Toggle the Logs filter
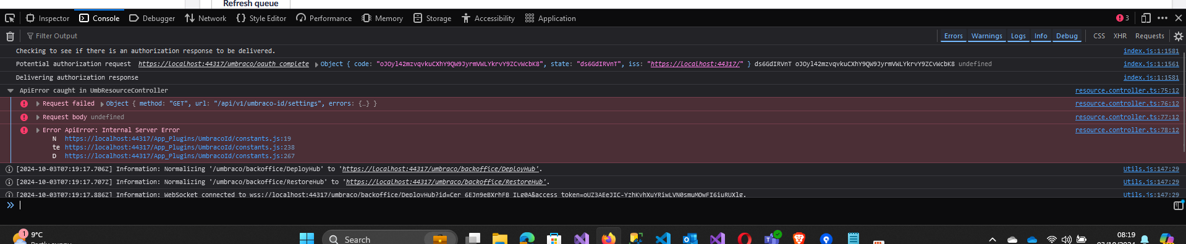The height and width of the screenshot is (244, 1186). [1018, 36]
